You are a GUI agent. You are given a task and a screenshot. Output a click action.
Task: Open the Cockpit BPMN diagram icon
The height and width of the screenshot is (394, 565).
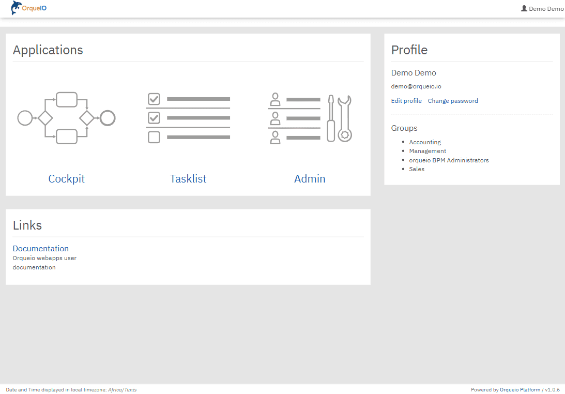click(x=66, y=118)
